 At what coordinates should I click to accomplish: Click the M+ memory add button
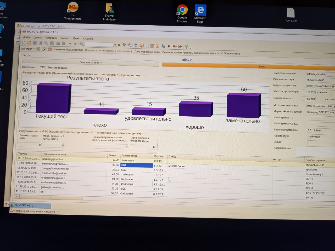click(x=175, y=46)
